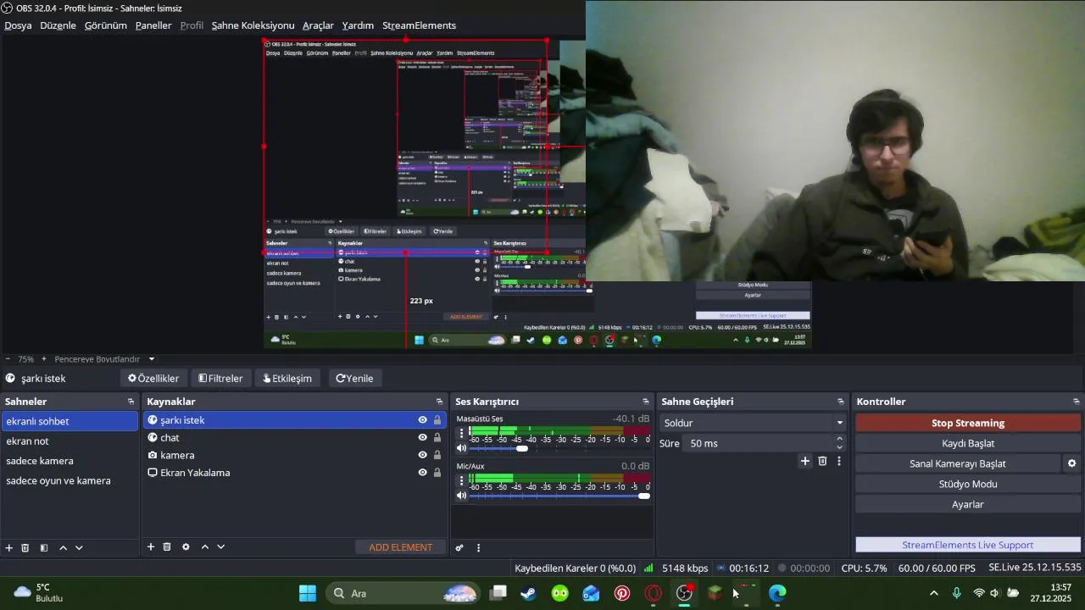Viewport: 1085px width, 610px height.
Task: Move source down arrow in Kaynaklar panel
Action: point(220,547)
